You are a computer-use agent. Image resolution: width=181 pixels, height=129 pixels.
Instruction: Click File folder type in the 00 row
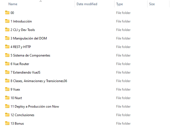pos(123,13)
